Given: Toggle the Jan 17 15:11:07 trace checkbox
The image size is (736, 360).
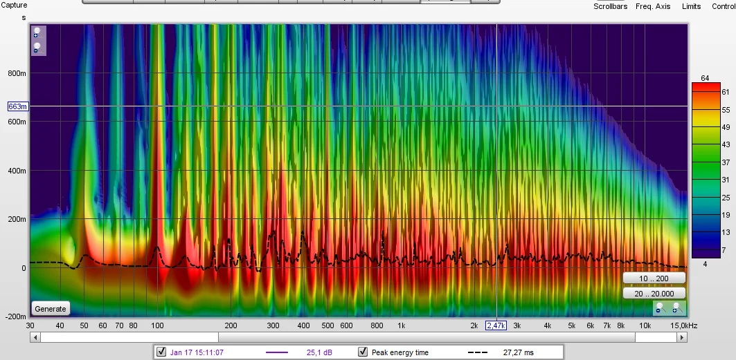Looking at the screenshot, I should pyautogui.click(x=161, y=352).
